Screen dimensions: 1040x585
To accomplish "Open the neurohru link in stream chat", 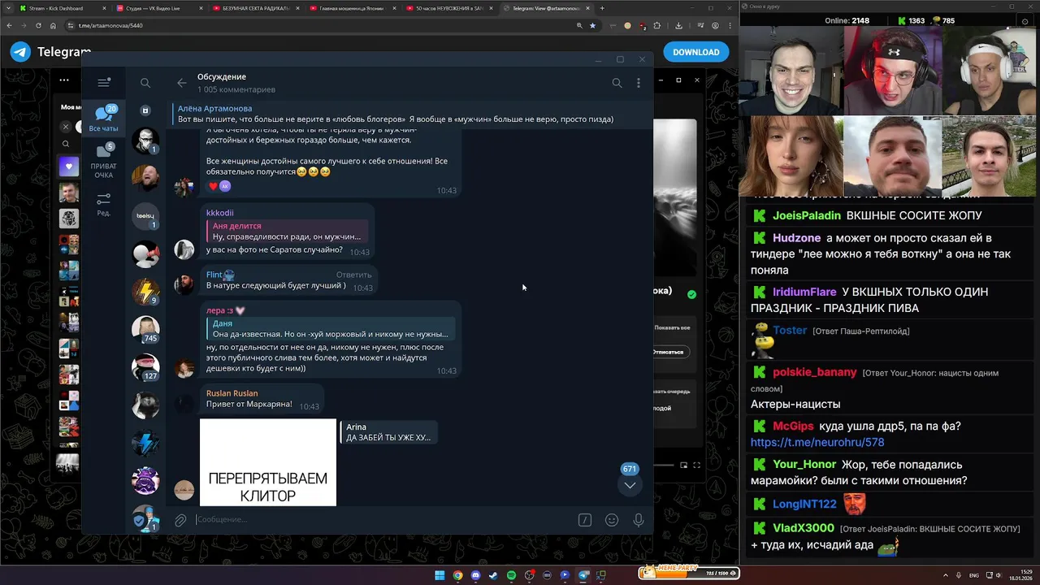I will 817,442.
